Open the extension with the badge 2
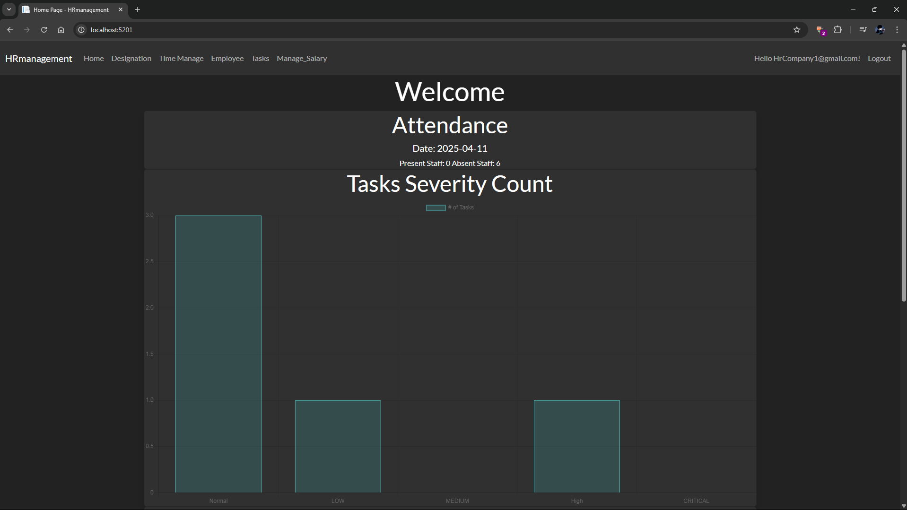 click(821, 30)
